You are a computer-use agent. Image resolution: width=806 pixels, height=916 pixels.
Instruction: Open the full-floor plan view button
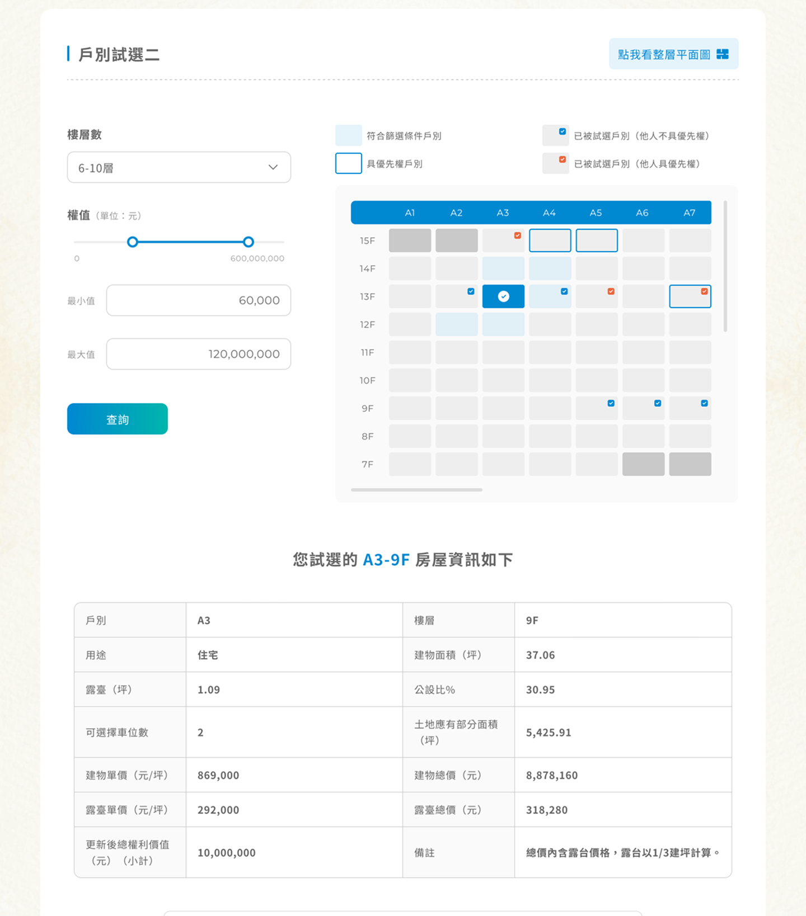pos(673,54)
